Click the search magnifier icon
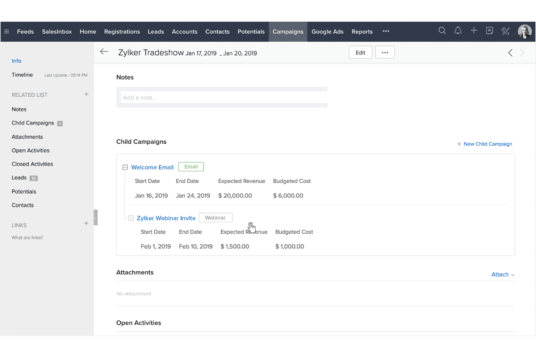The width and height of the screenshot is (536, 357). [x=442, y=31]
